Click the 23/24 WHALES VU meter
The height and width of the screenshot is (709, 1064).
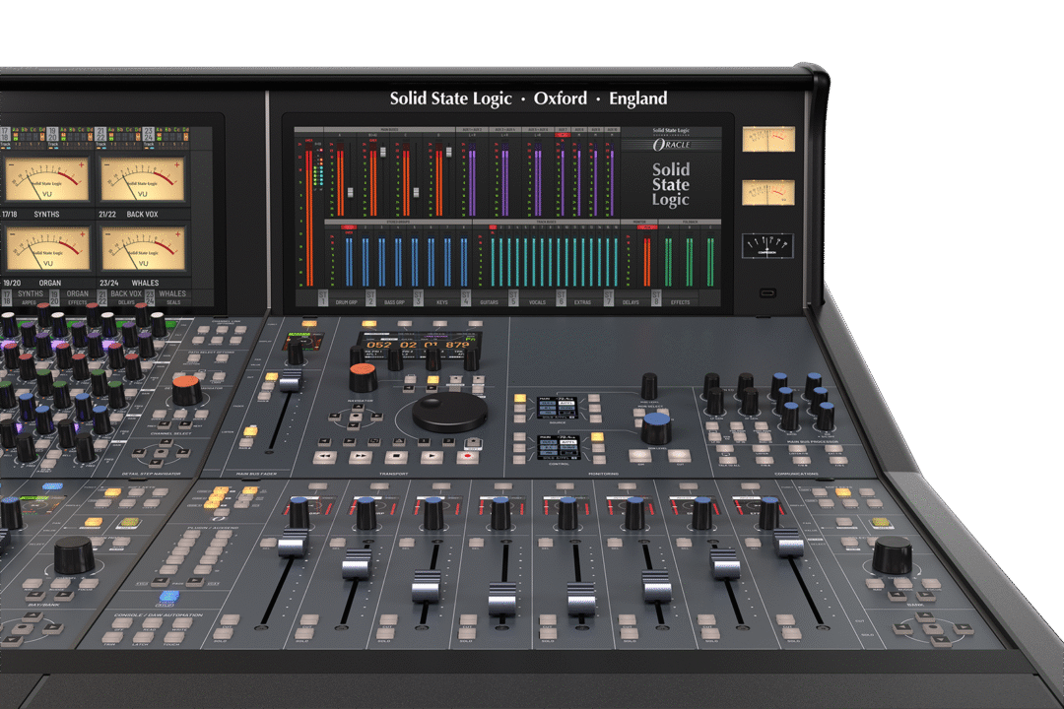point(143,248)
